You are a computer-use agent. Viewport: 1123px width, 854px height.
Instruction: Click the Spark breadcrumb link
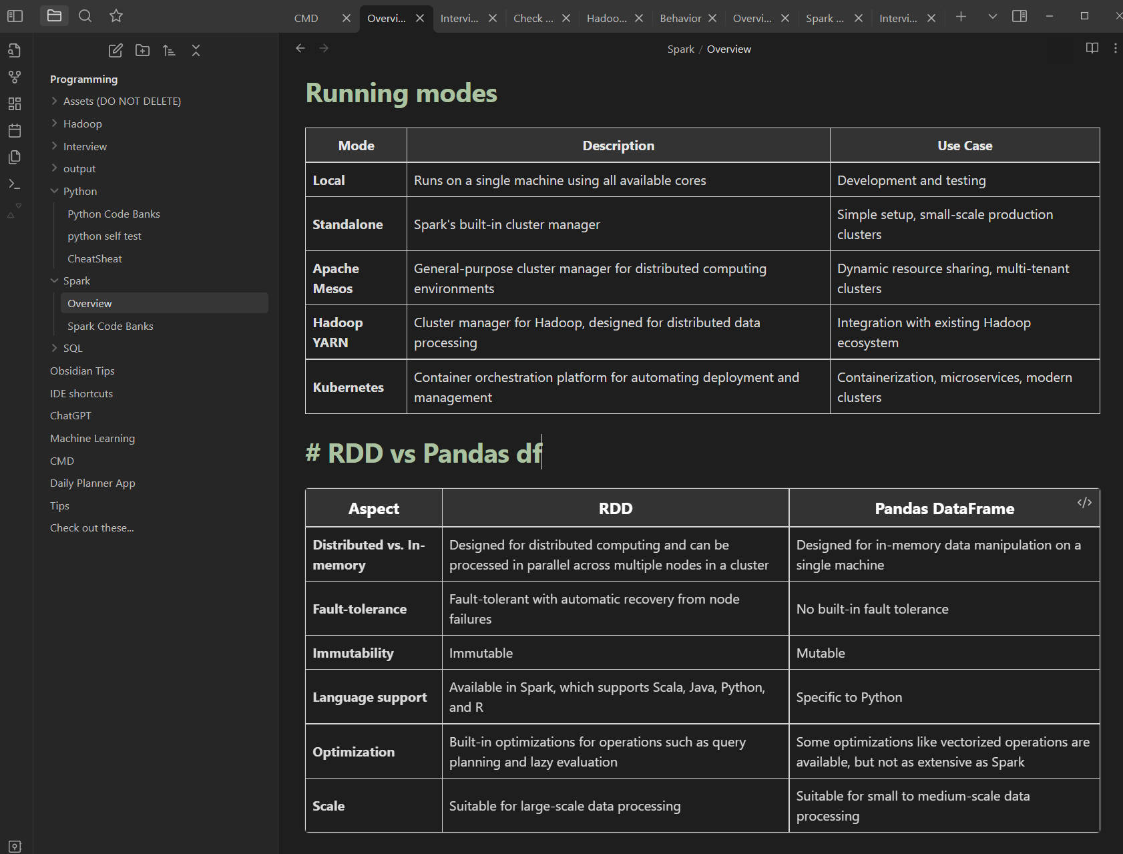[680, 49]
